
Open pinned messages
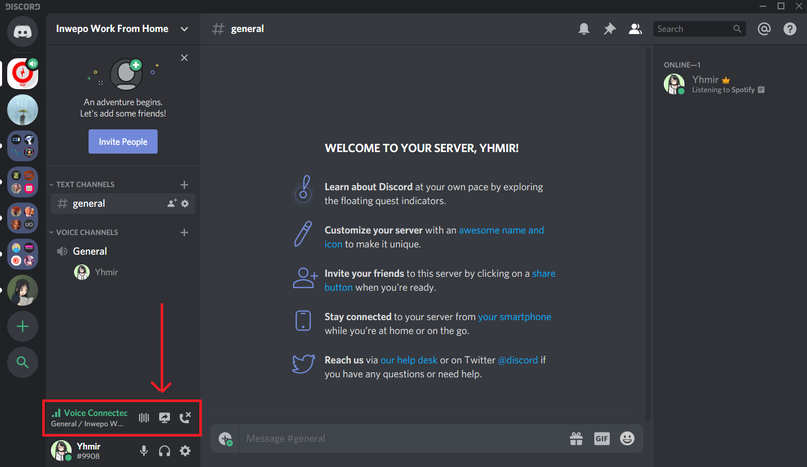(x=609, y=29)
